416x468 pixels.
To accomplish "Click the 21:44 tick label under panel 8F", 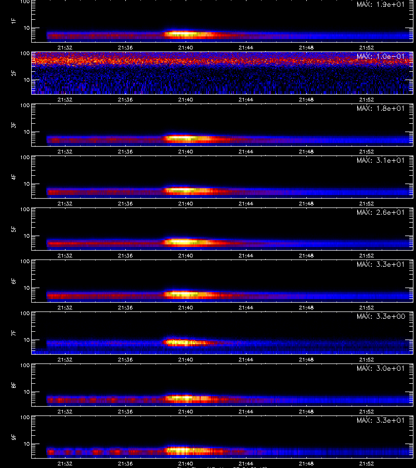I will [246, 412].
